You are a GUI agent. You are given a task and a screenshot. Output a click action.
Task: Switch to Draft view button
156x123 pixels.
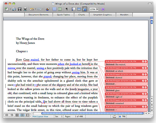pos(7,115)
